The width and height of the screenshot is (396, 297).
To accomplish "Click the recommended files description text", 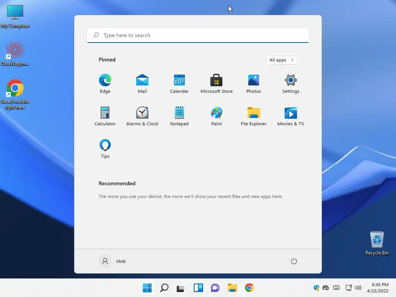I will click(190, 196).
